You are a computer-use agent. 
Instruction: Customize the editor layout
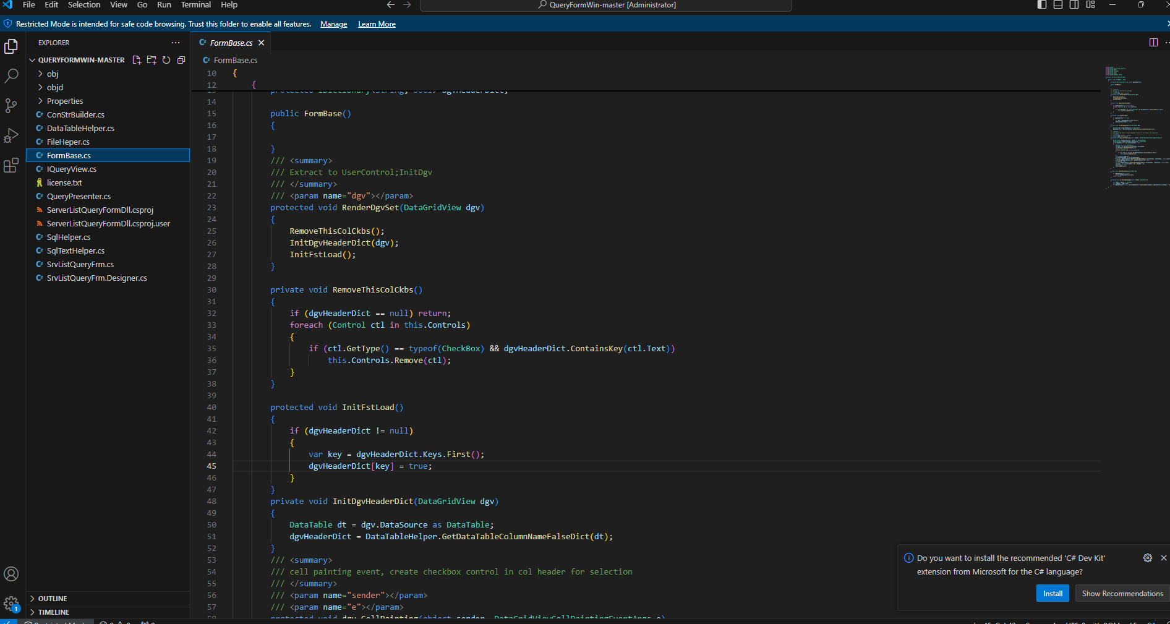[1090, 5]
